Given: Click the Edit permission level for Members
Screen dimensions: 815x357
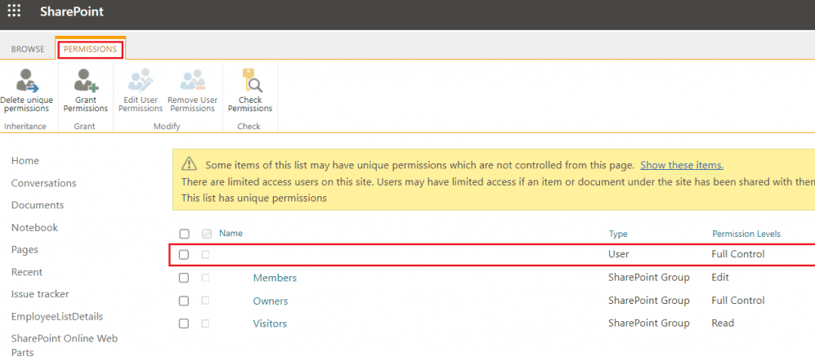Looking at the screenshot, I should pos(720,278).
